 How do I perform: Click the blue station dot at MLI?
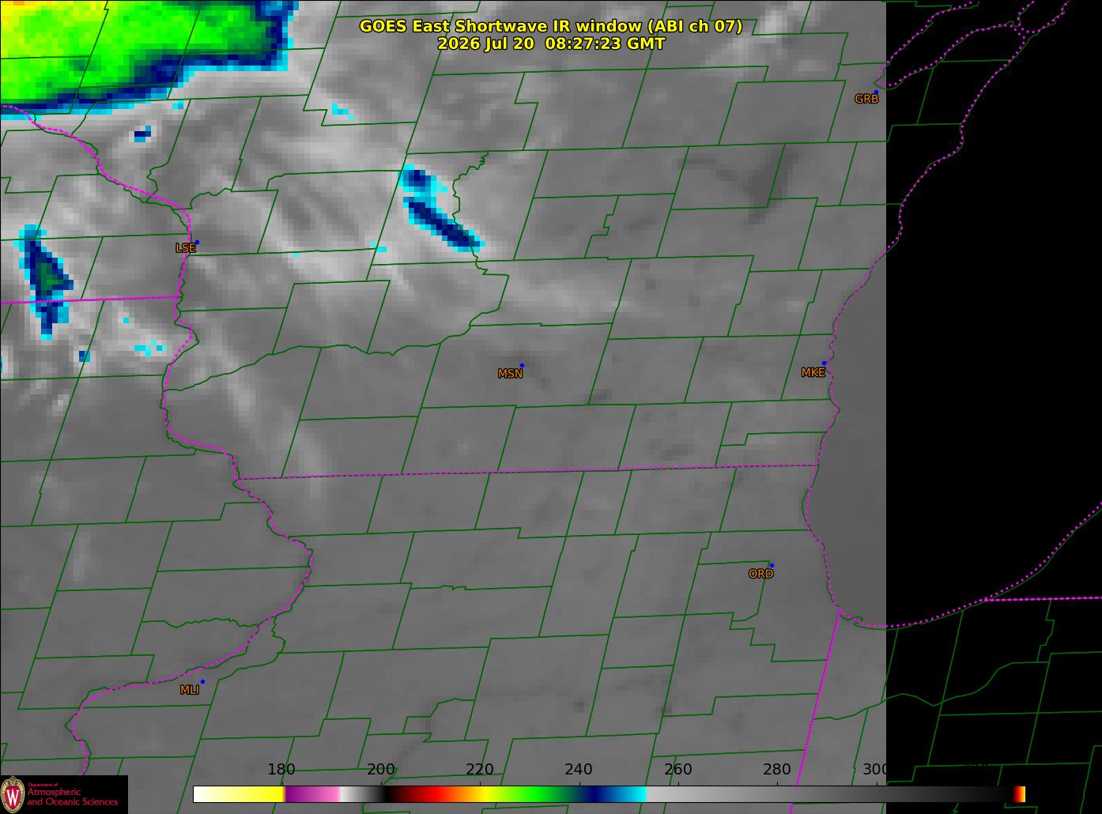click(202, 681)
